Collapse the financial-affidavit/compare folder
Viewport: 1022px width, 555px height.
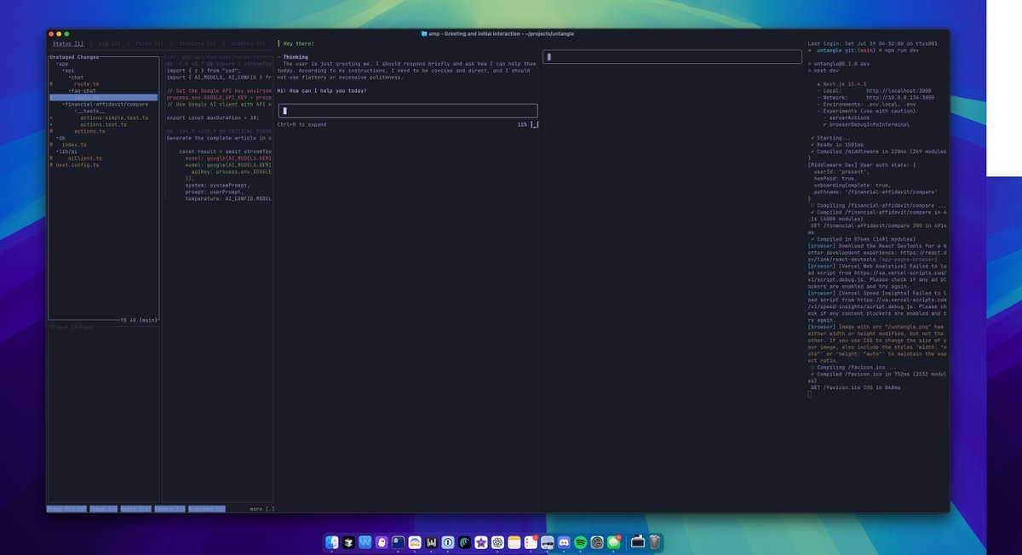(106, 105)
